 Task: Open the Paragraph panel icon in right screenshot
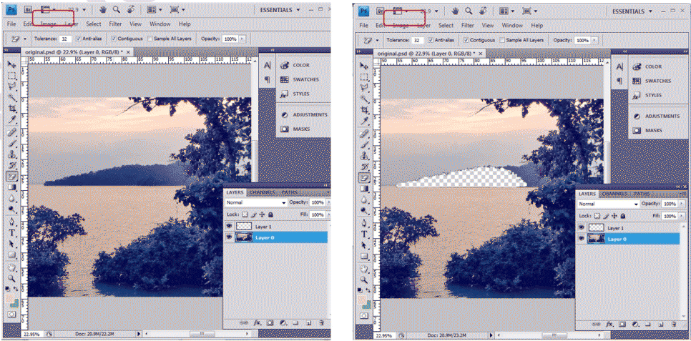point(619,81)
